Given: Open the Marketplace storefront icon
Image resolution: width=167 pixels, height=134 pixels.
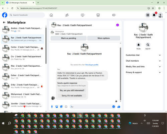Looking at the screenshot, I should pos(98,15).
